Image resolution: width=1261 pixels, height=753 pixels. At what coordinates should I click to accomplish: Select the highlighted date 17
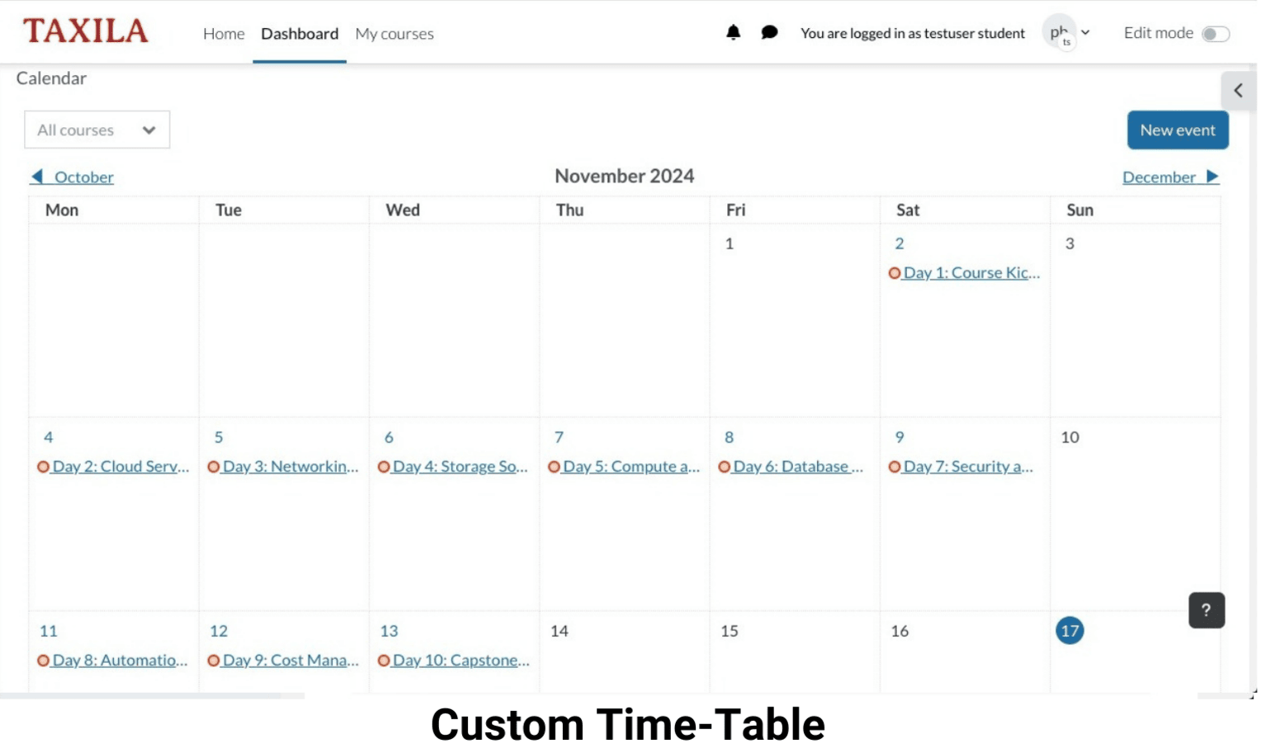(1070, 631)
